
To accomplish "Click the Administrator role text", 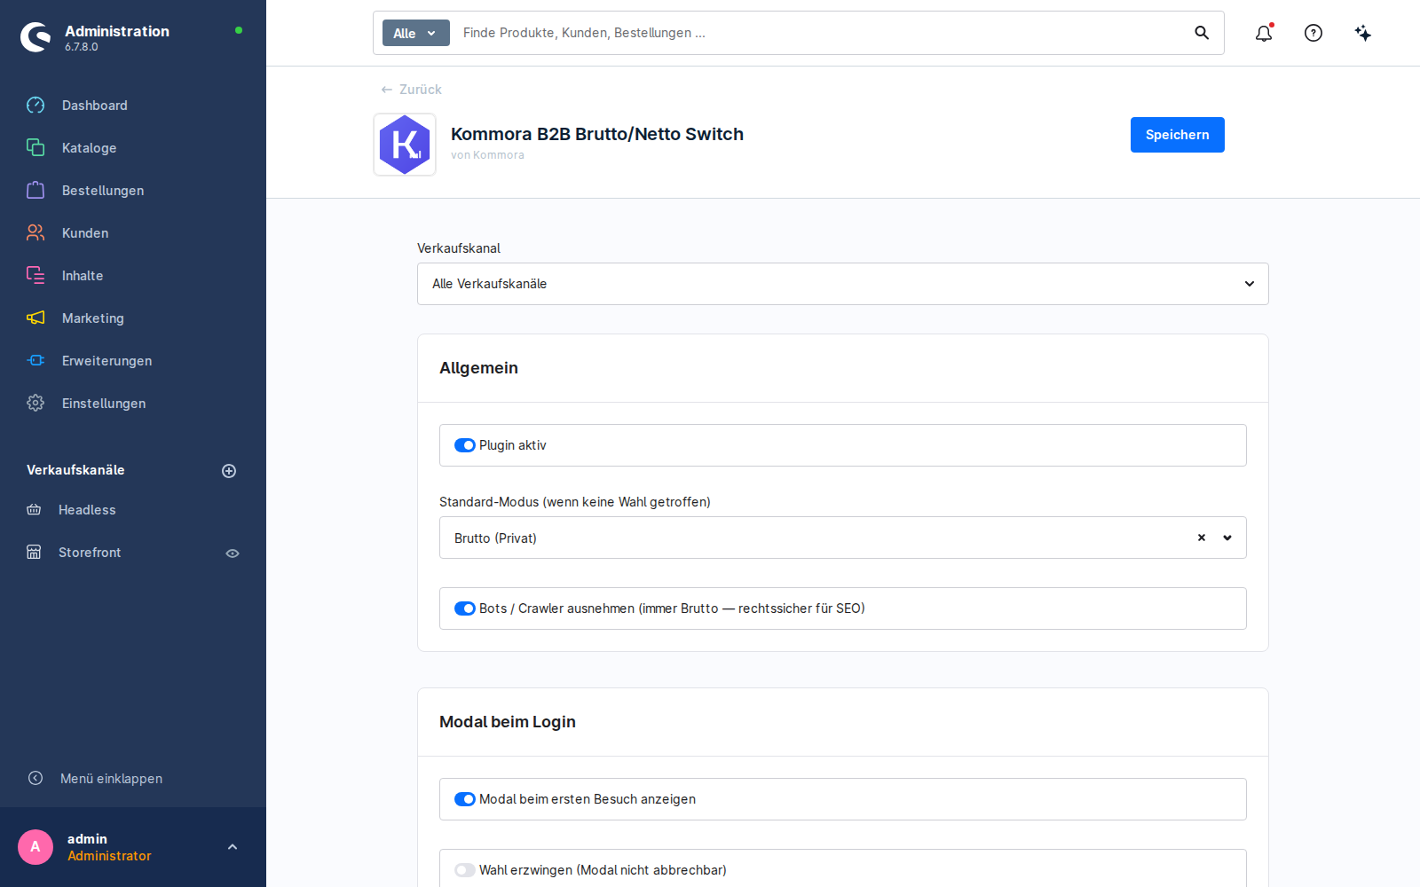I will point(109,856).
